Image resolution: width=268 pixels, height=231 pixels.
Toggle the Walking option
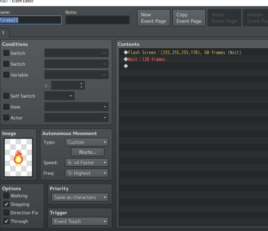[x=6, y=196]
